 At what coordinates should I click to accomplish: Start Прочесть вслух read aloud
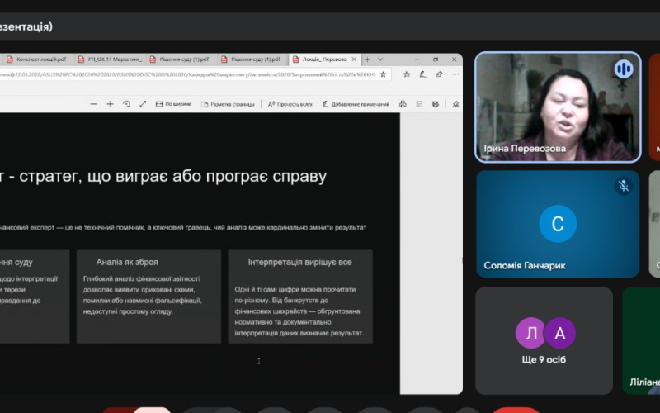coord(290,104)
